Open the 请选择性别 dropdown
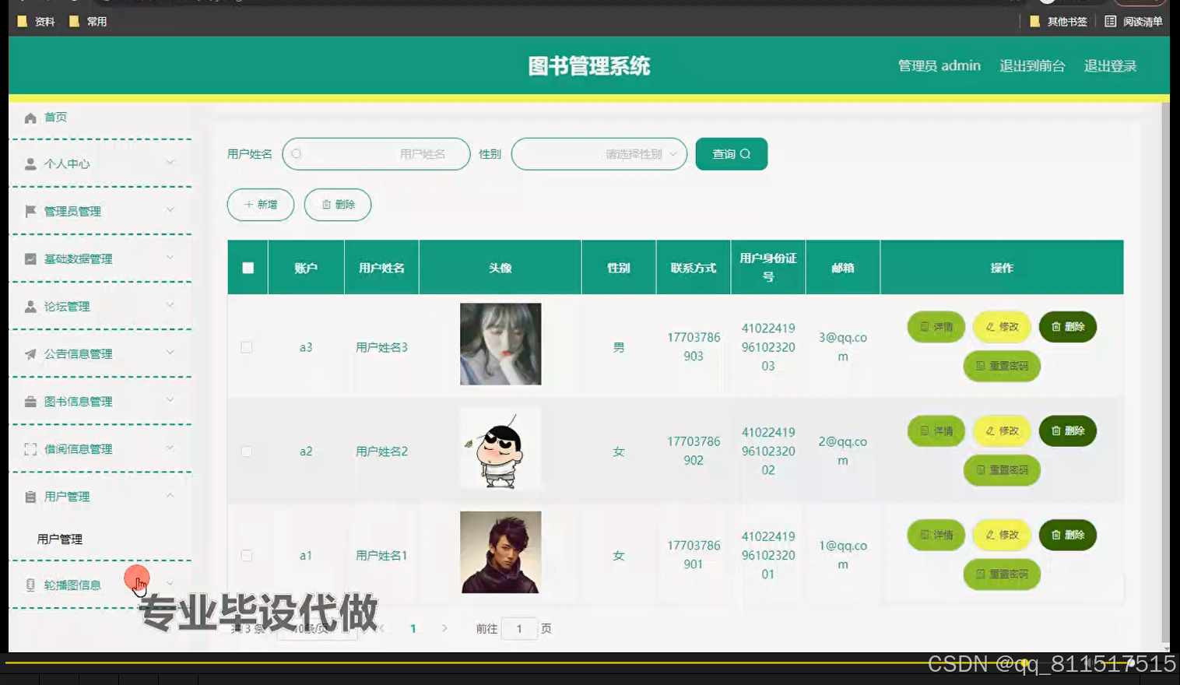1180x685 pixels. click(x=598, y=153)
